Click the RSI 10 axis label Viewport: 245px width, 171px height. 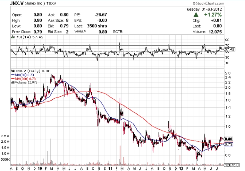[x=227, y=63]
